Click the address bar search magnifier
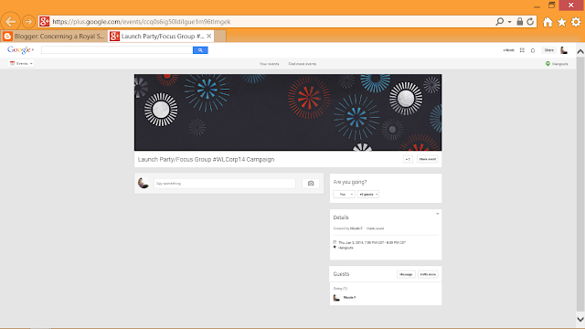 point(500,22)
